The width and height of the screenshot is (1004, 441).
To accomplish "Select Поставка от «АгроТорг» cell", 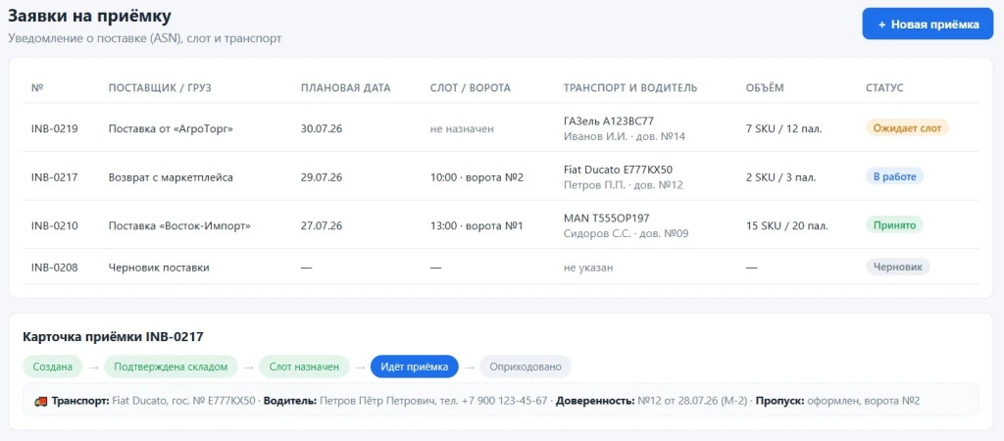I will click(171, 128).
